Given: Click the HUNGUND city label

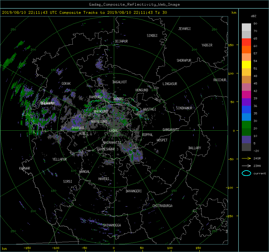Looking at the screenshot, I should pyautogui.click(x=142, y=90).
